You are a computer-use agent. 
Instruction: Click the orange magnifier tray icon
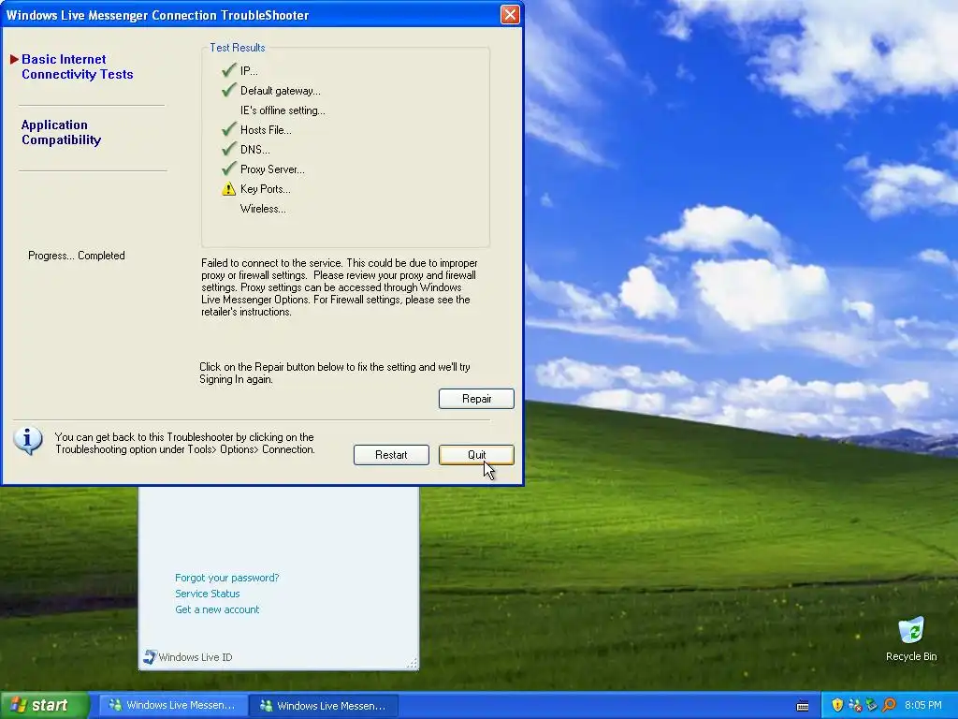coord(889,705)
